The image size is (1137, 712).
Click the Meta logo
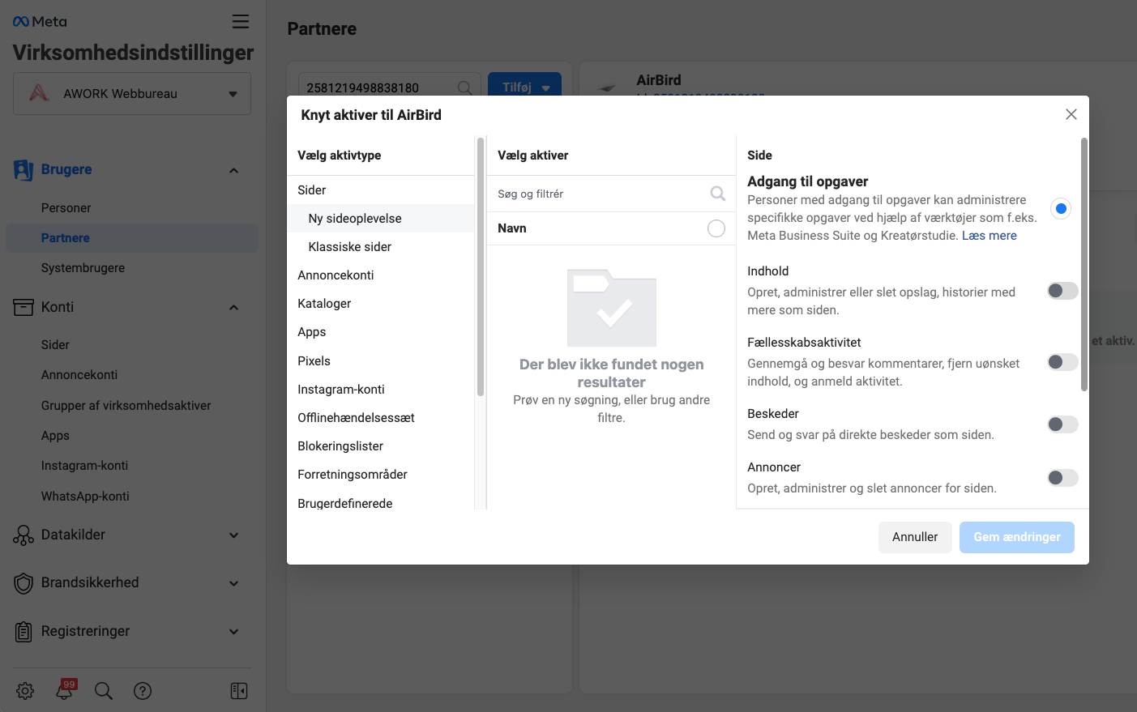coord(40,22)
